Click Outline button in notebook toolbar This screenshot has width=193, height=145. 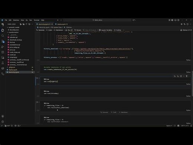[118, 30]
